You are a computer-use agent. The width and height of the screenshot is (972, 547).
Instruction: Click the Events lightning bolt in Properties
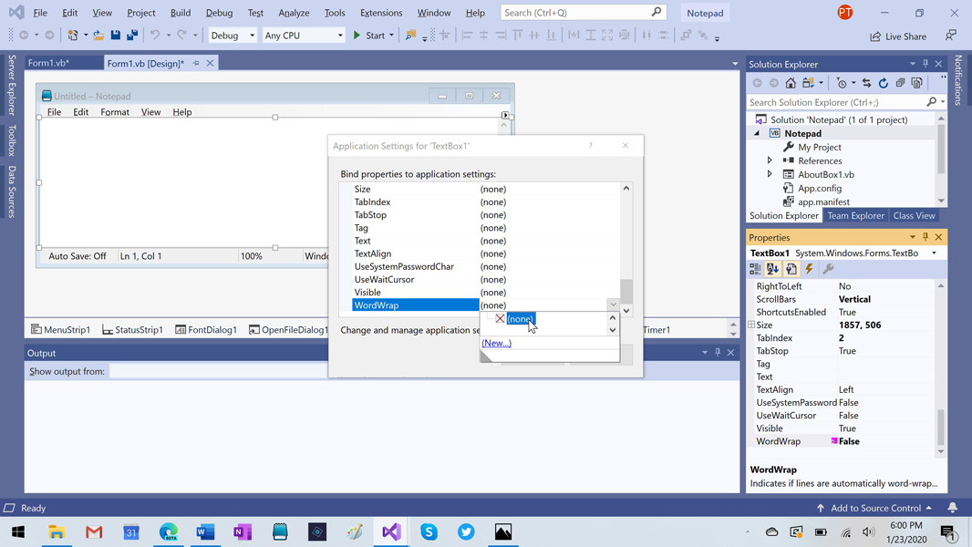[809, 269]
